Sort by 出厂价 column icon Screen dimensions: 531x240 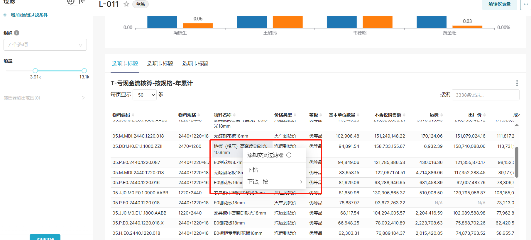485,115
